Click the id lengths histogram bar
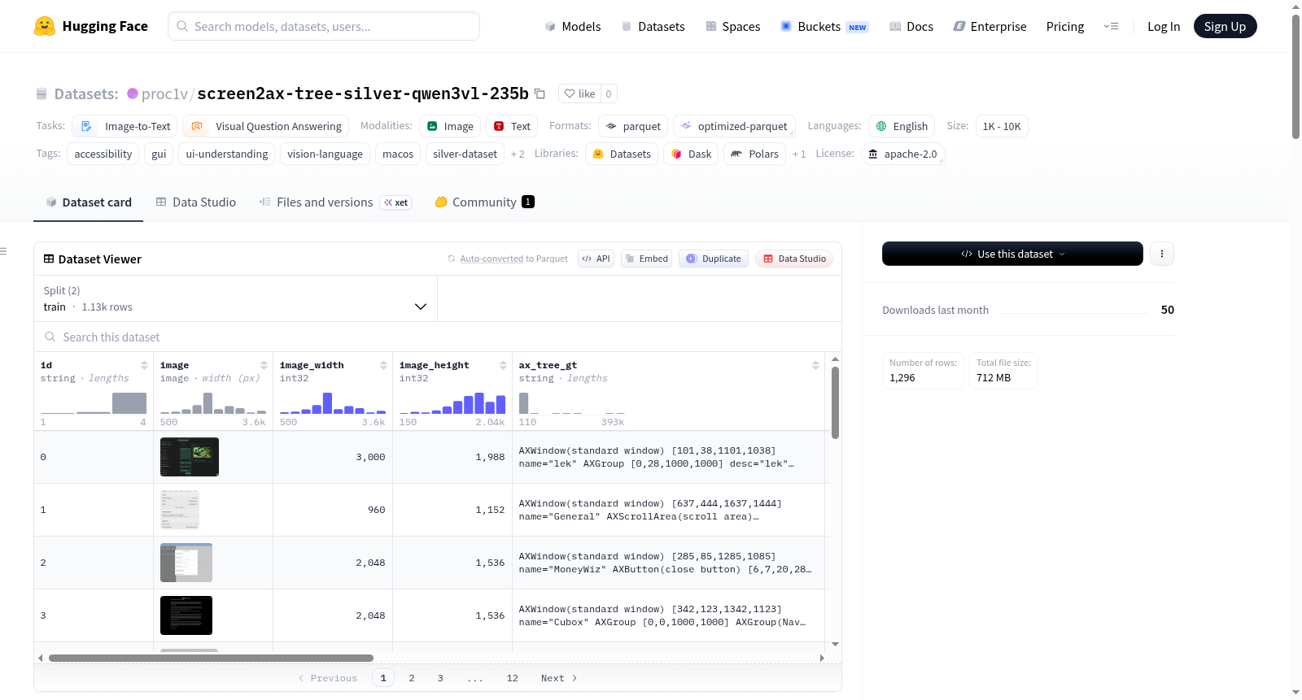 tap(129, 403)
